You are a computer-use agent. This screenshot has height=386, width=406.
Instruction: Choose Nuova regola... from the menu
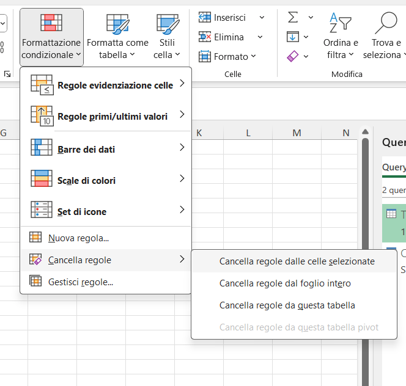[78, 238]
